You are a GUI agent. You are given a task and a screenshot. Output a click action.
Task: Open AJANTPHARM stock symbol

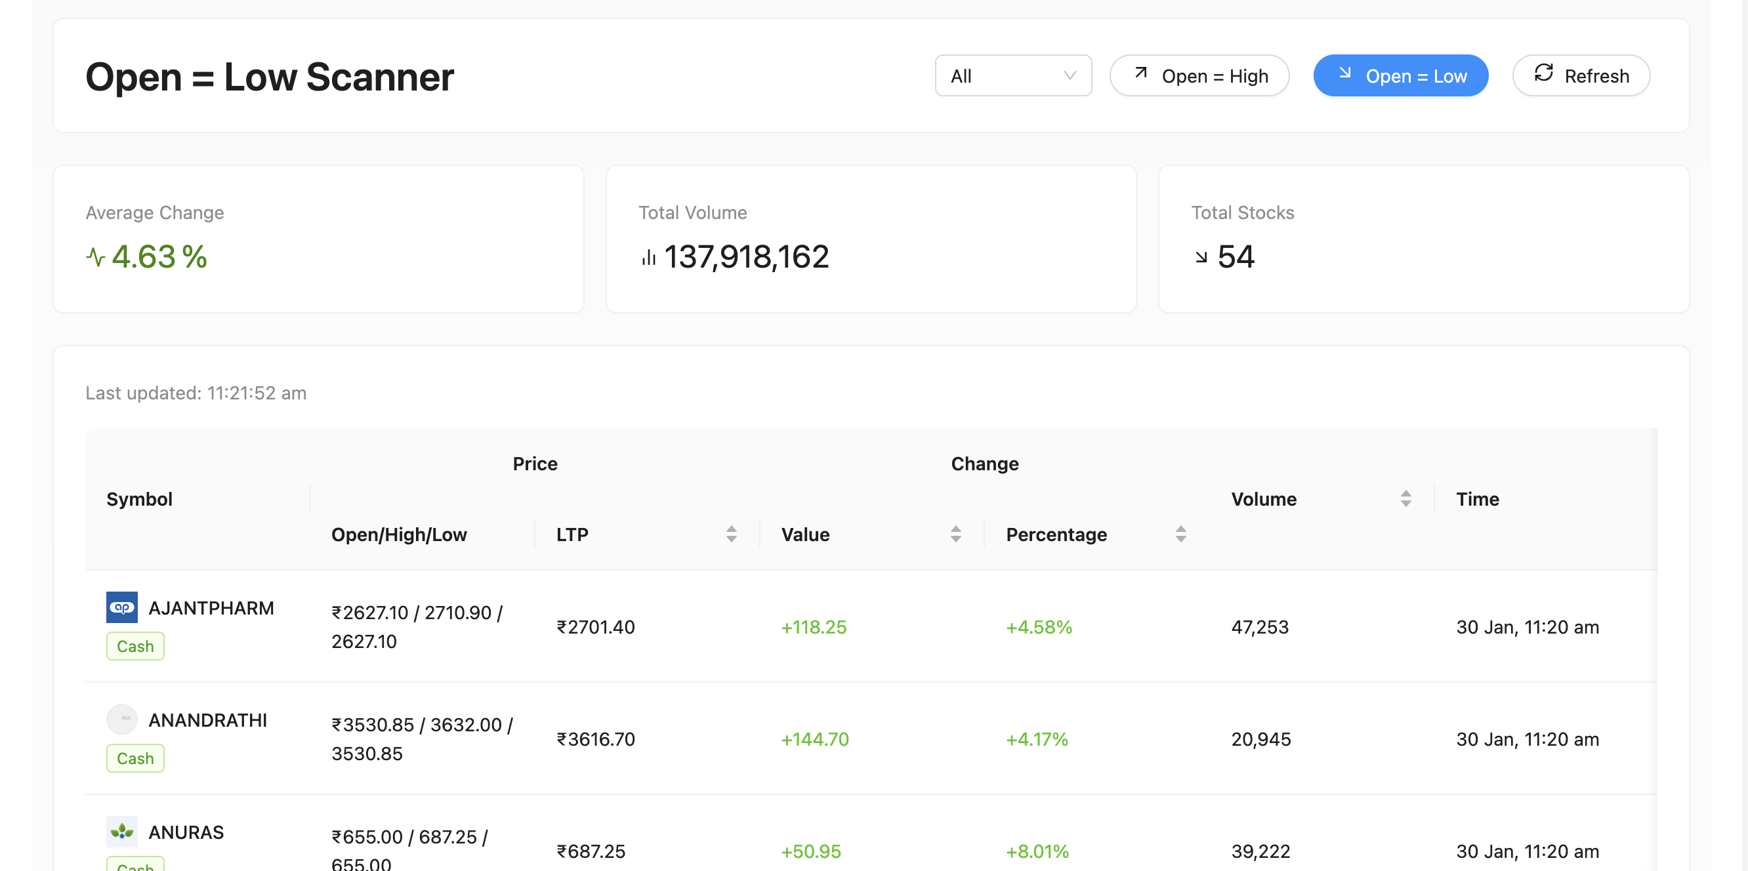pyautogui.click(x=211, y=608)
